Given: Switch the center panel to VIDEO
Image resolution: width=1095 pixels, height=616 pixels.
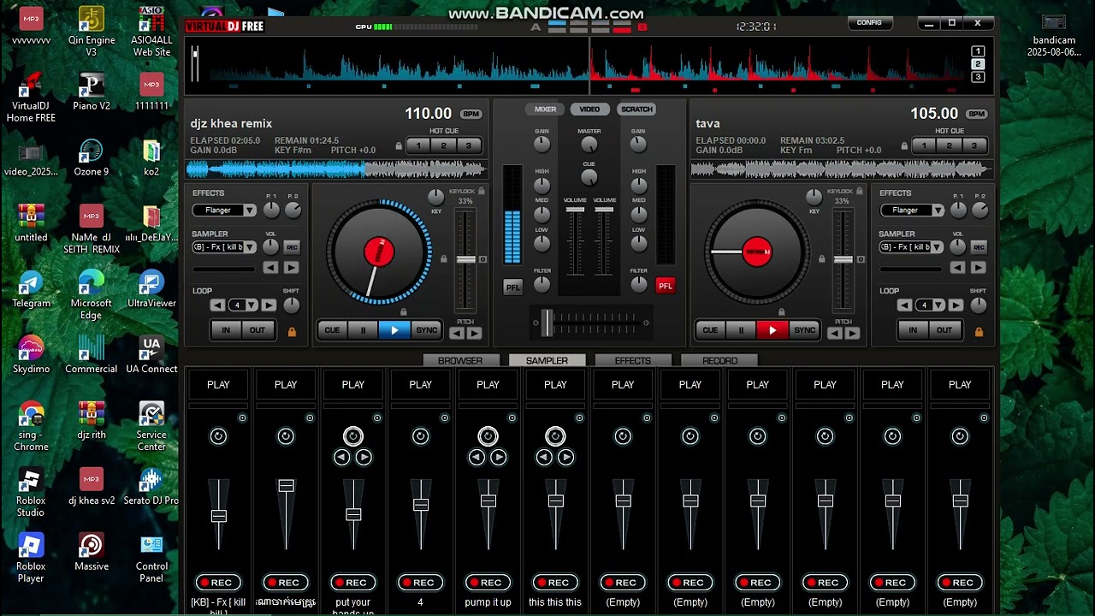Looking at the screenshot, I should click(x=589, y=110).
